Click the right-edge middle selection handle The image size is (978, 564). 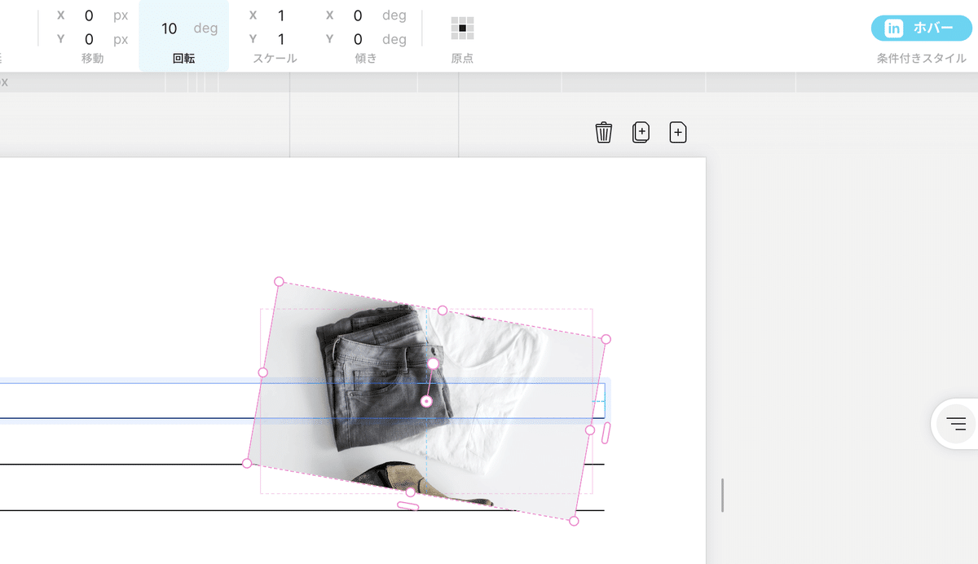point(590,430)
